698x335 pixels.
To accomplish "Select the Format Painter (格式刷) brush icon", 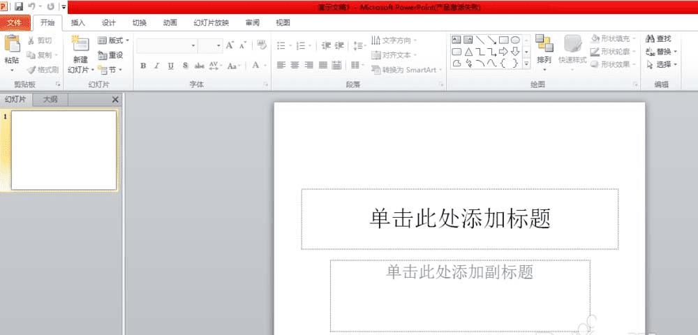I will (x=31, y=70).
